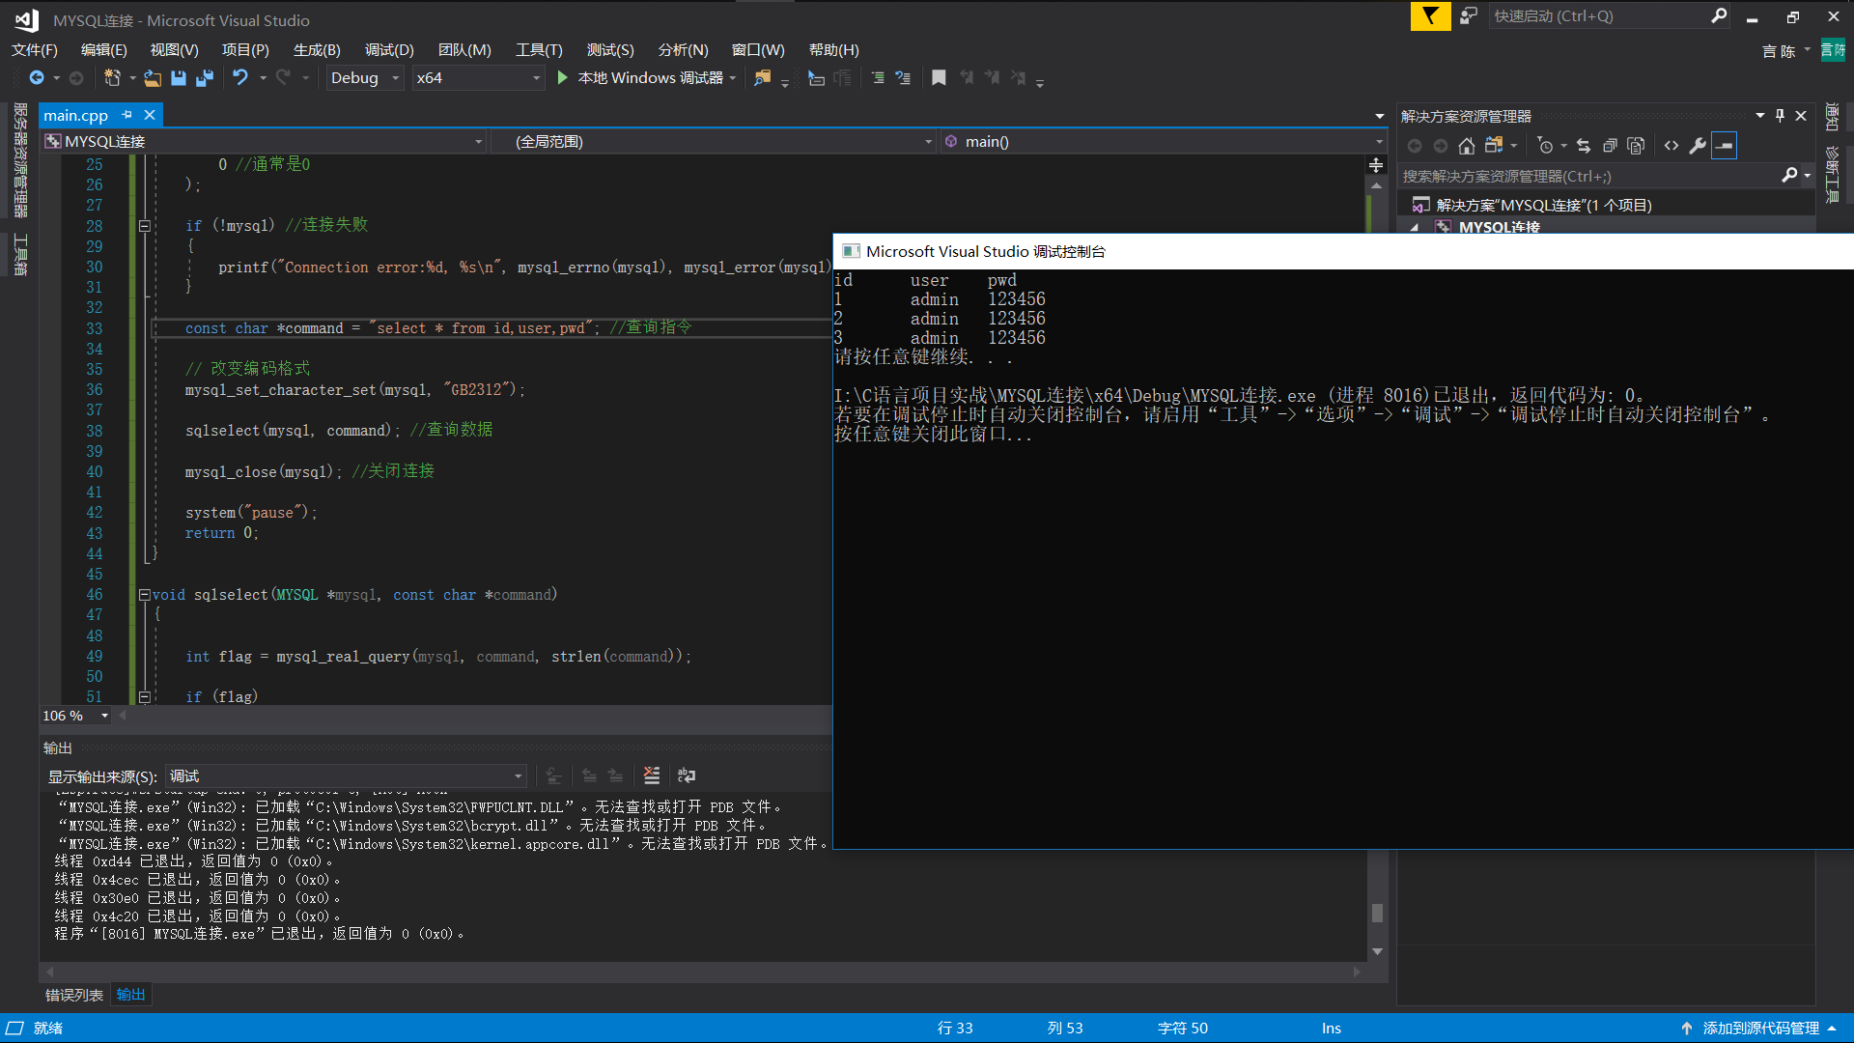Click the Save All toolbar icon
This screenshot has height=1043, width=1854.
pyautogui.click(x=204, y=78)
